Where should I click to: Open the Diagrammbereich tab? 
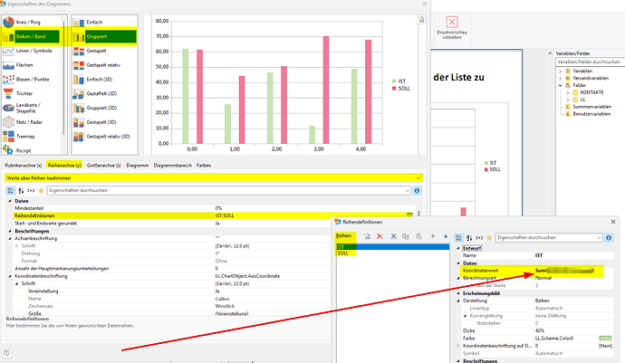tap(173, 166)
